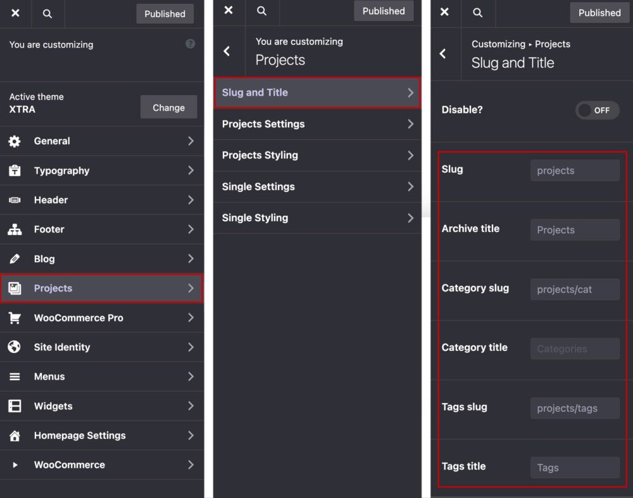Expand the Single Settings section
The image size is (633, 498).
click(316, 186)
